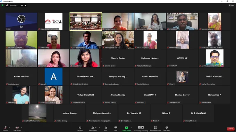Select the Snehal Chincholkar name tile
The height and width of the screenshot is (132, 236).
[214, 77]
